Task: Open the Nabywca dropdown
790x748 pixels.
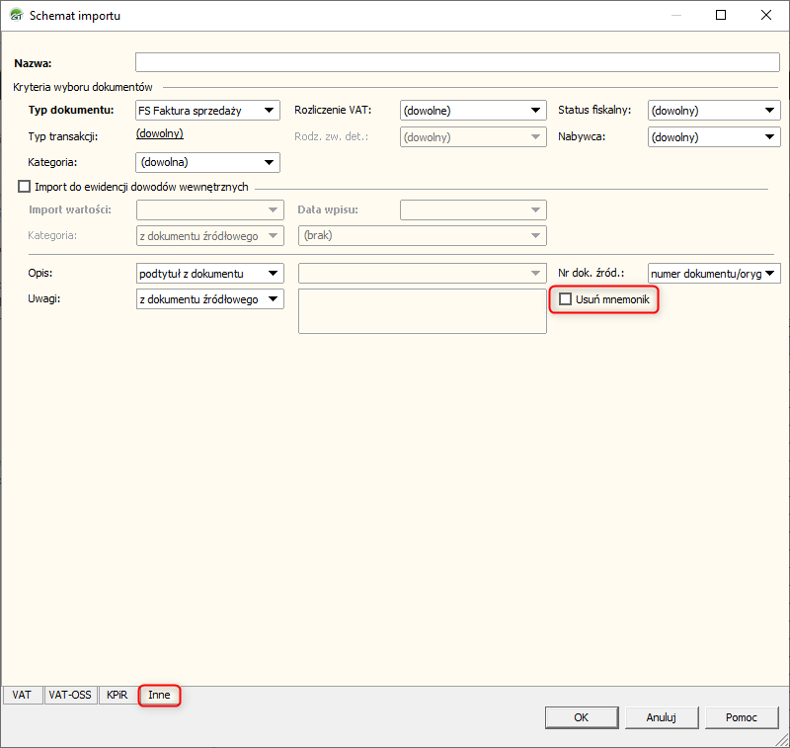Action: tap(714, 137)
